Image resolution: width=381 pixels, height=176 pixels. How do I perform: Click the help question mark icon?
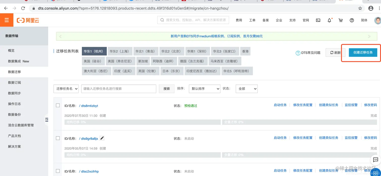point(352,20)
